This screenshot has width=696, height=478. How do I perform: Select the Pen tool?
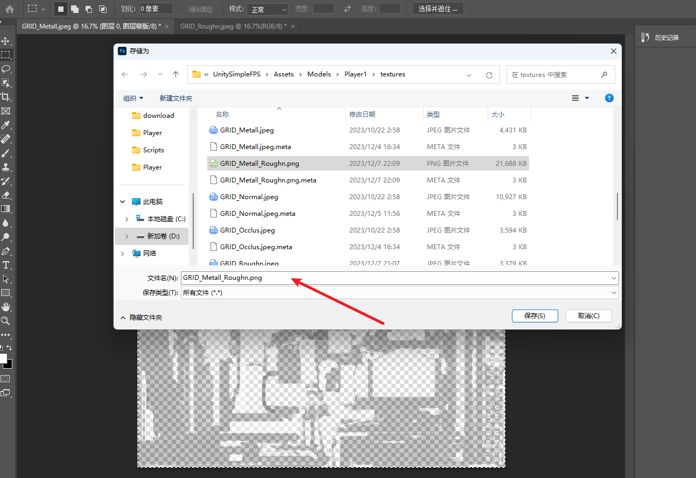click(x=6, y=251)
